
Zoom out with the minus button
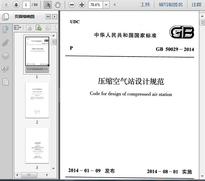(x=72, y=5)
